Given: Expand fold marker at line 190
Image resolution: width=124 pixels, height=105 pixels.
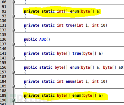Looking at the screenshot, I should tap(13, 100).
